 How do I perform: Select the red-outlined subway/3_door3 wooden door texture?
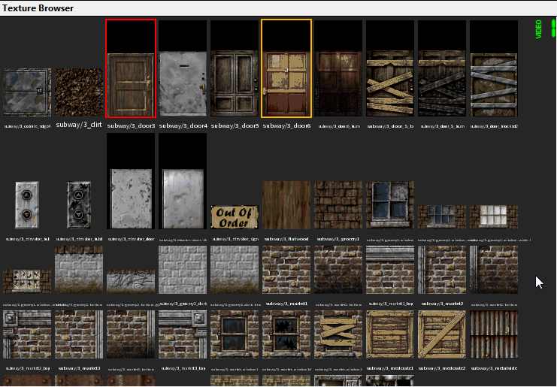click(x=131, y=68)
